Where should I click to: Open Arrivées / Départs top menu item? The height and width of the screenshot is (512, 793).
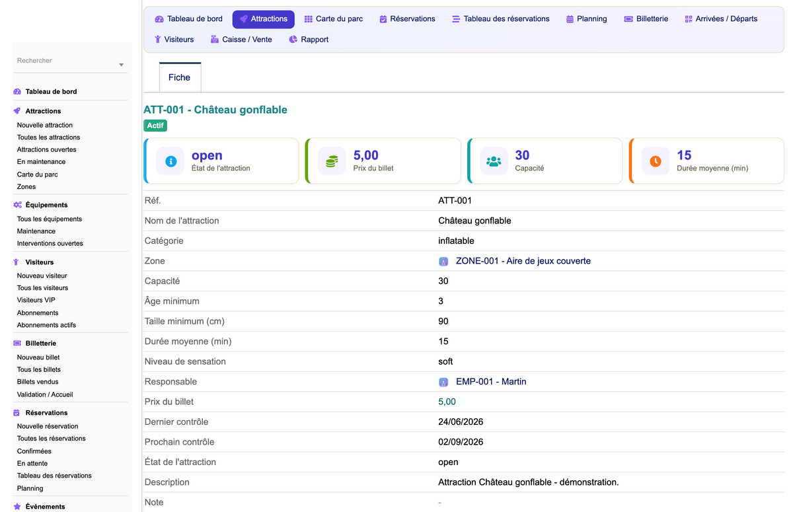pos(721,19)
